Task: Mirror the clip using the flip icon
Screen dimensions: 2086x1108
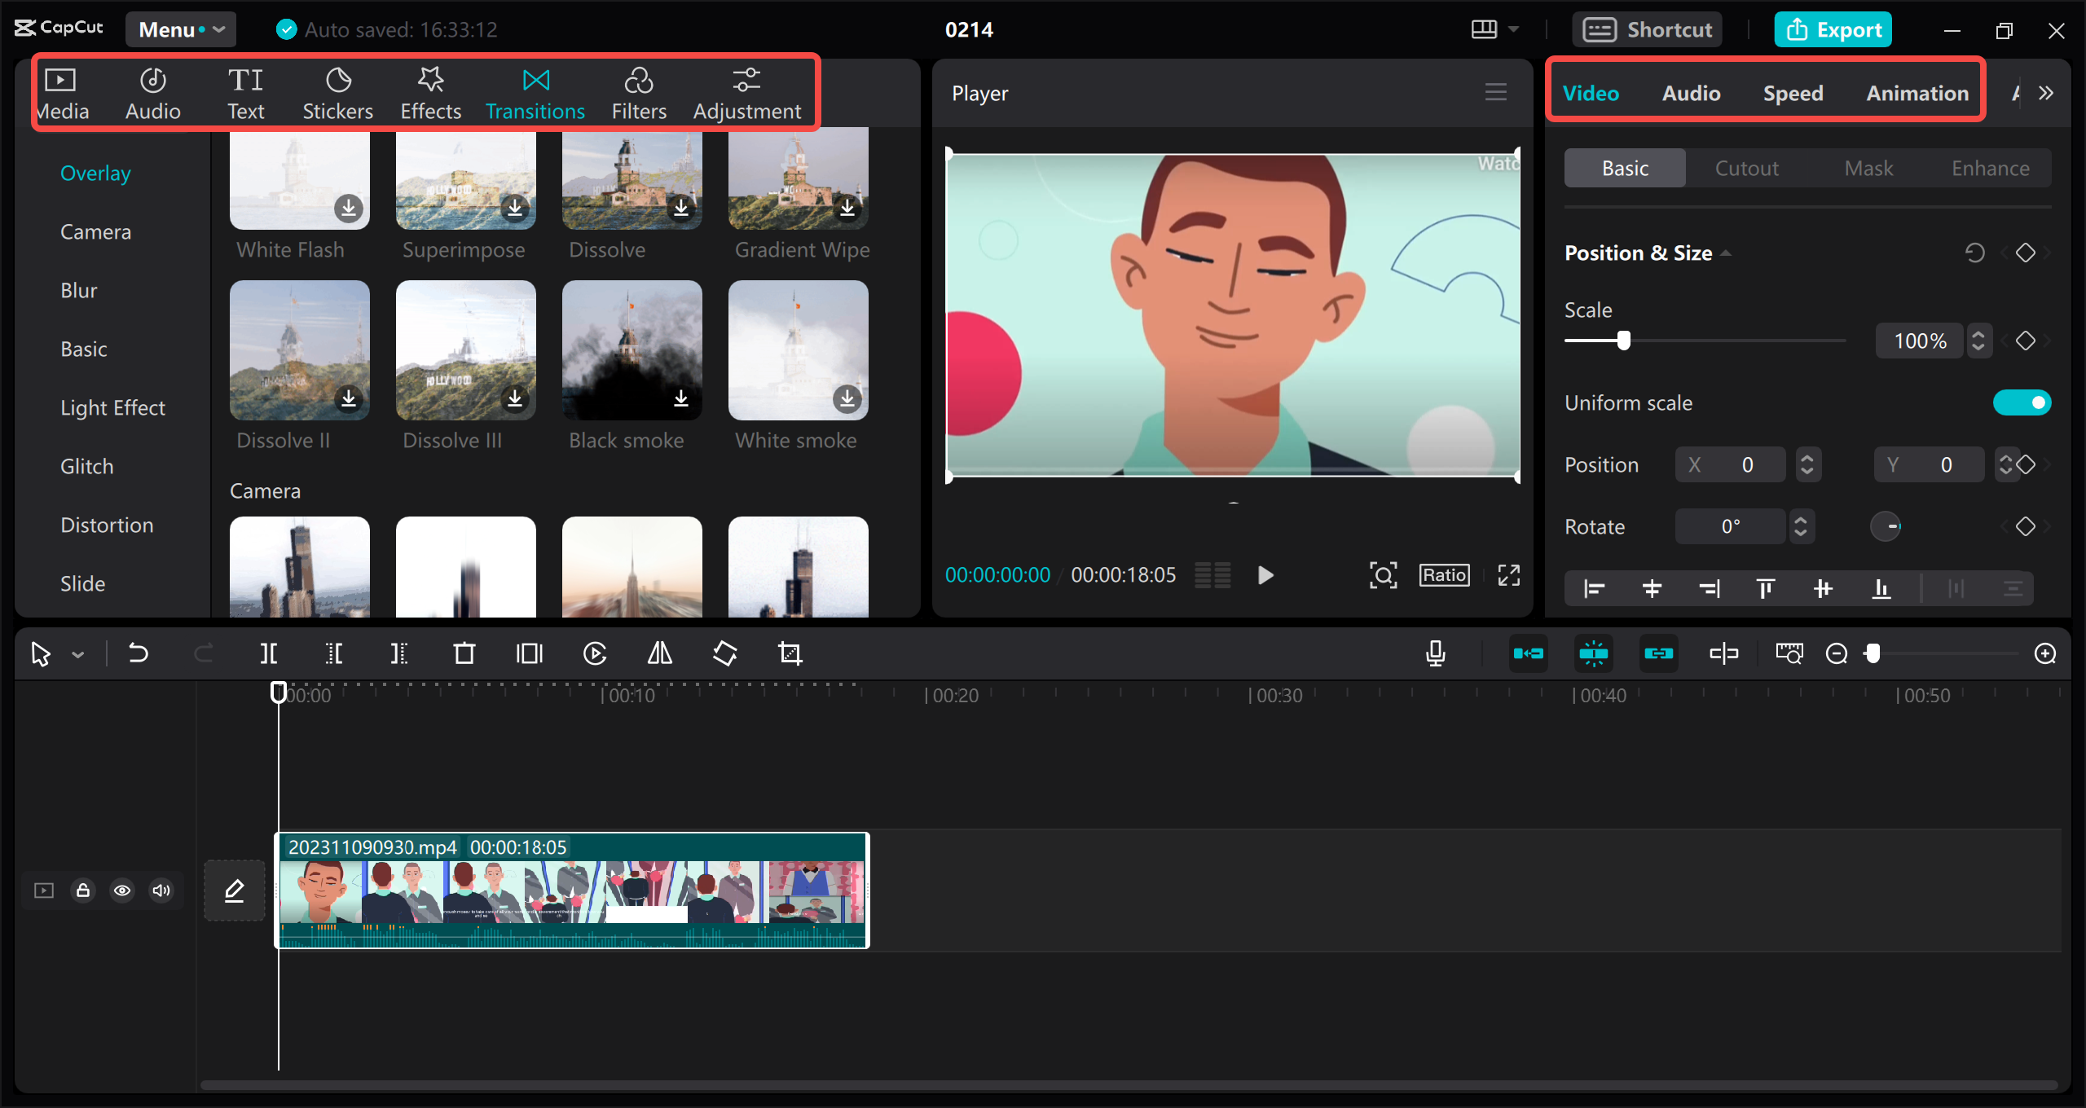Action: [658, 653]
